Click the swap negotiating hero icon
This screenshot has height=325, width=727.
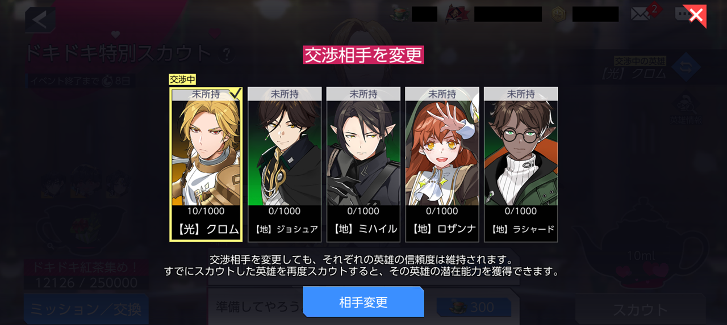[x=684, y=66]
